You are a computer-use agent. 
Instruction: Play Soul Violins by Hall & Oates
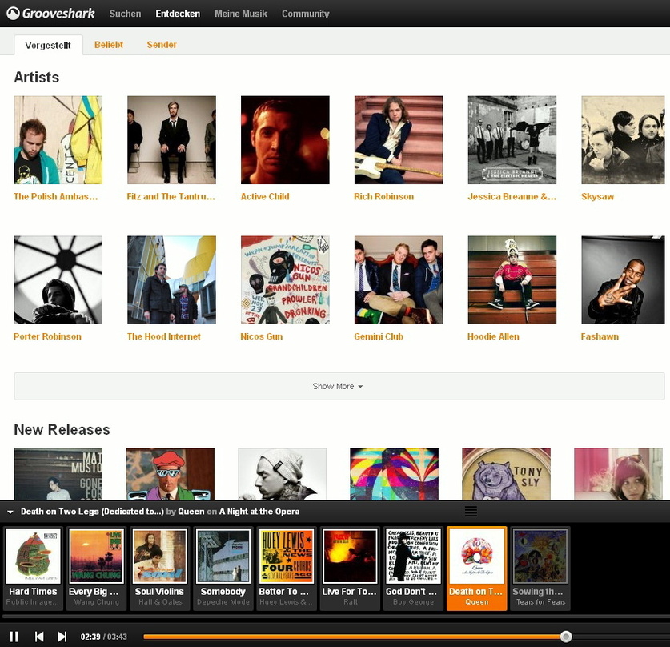pyautogui.click(x=159, y=569)
